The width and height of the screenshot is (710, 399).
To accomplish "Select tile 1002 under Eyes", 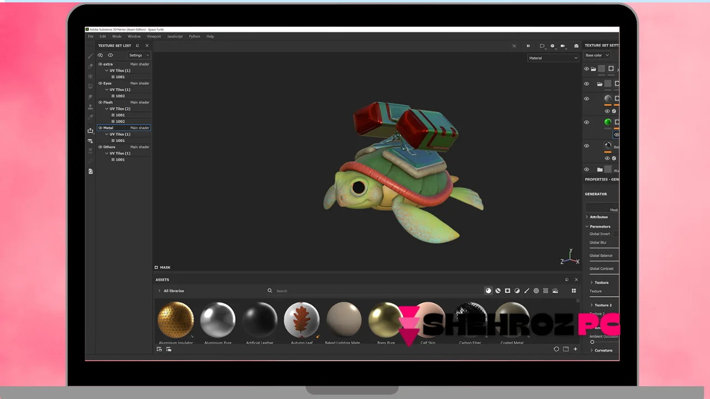I will [118, 96].
